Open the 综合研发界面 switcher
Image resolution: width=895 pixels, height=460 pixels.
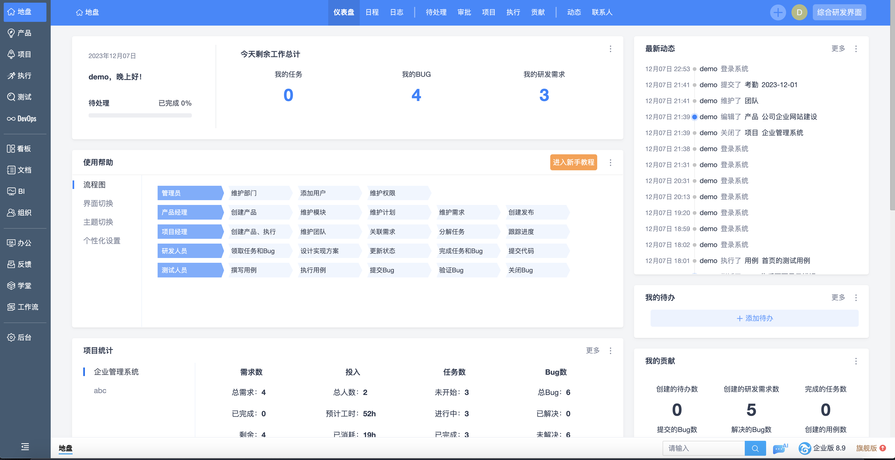(x=839, y=13)
